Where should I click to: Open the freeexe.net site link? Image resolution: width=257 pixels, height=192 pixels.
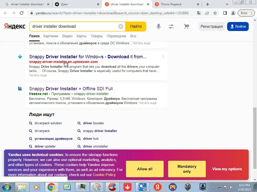click(38, 94)
